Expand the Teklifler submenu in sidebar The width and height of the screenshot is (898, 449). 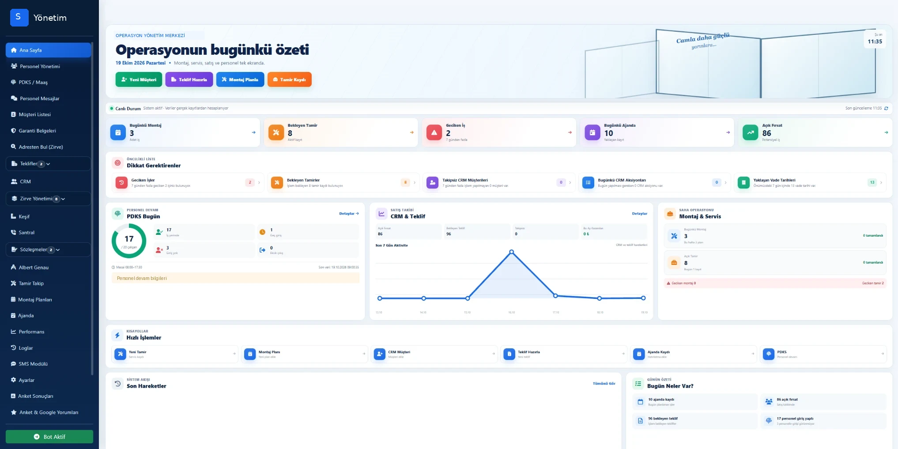coord(48,164)
